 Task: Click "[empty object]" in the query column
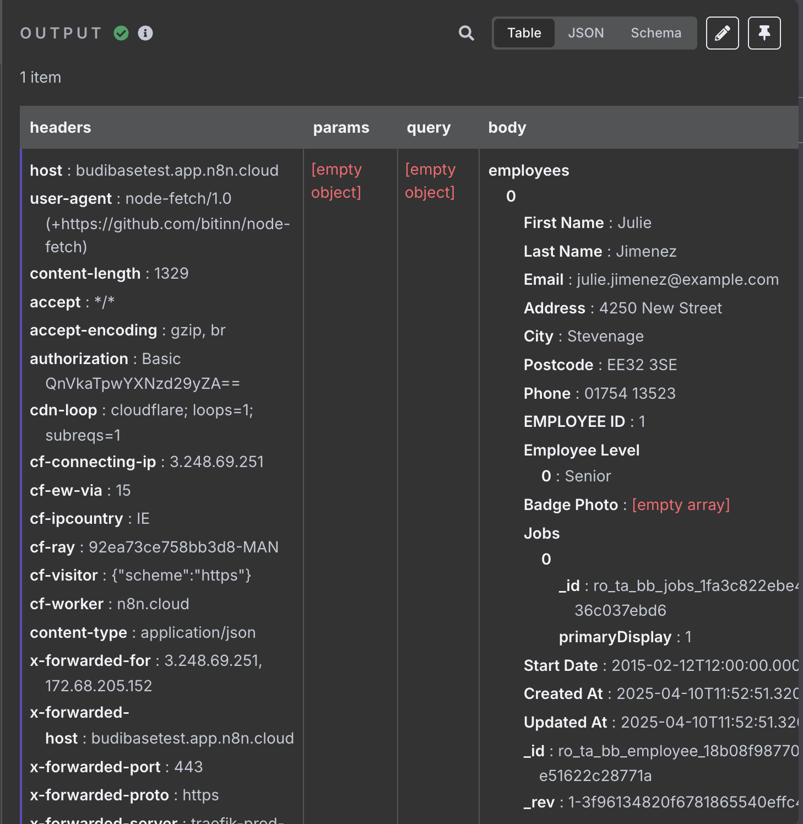[x=430, y=181]
